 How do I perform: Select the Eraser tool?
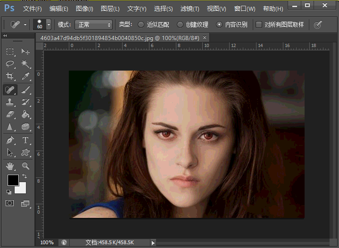10,114
